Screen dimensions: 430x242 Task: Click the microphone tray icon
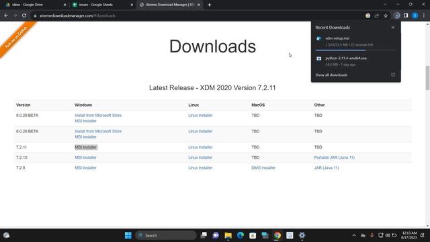pyautogui.click(x=372, y=235)
